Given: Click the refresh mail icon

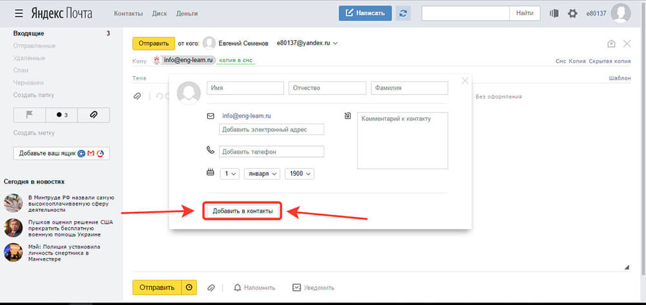Looking at the screenshot, I should pyautogui.click(x=404, y=13).
